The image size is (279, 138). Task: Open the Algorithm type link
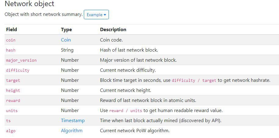72,131
